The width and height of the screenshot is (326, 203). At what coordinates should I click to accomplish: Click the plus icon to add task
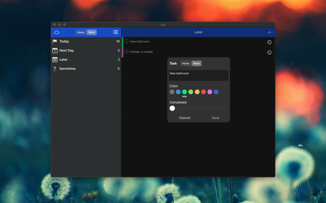pyautogui.click(x=269, y=32)
